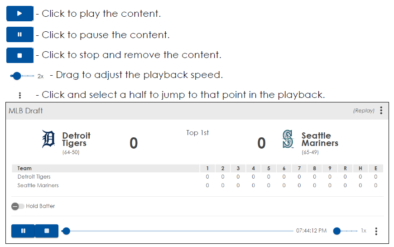Click the 1x playback speed slider handle

(336, 231)
